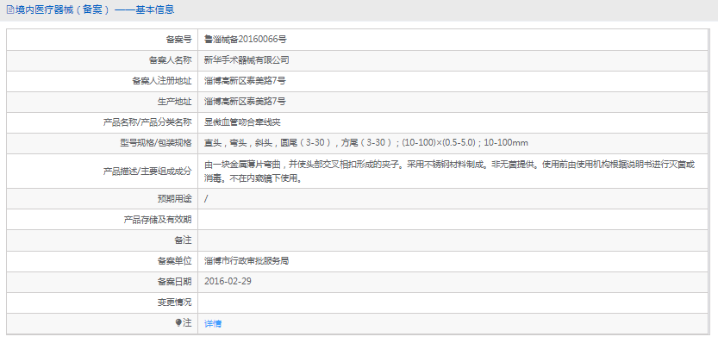Viewport: 718px width, 343px height.
Task: Click the 预期用途 label
Action: 174,199
